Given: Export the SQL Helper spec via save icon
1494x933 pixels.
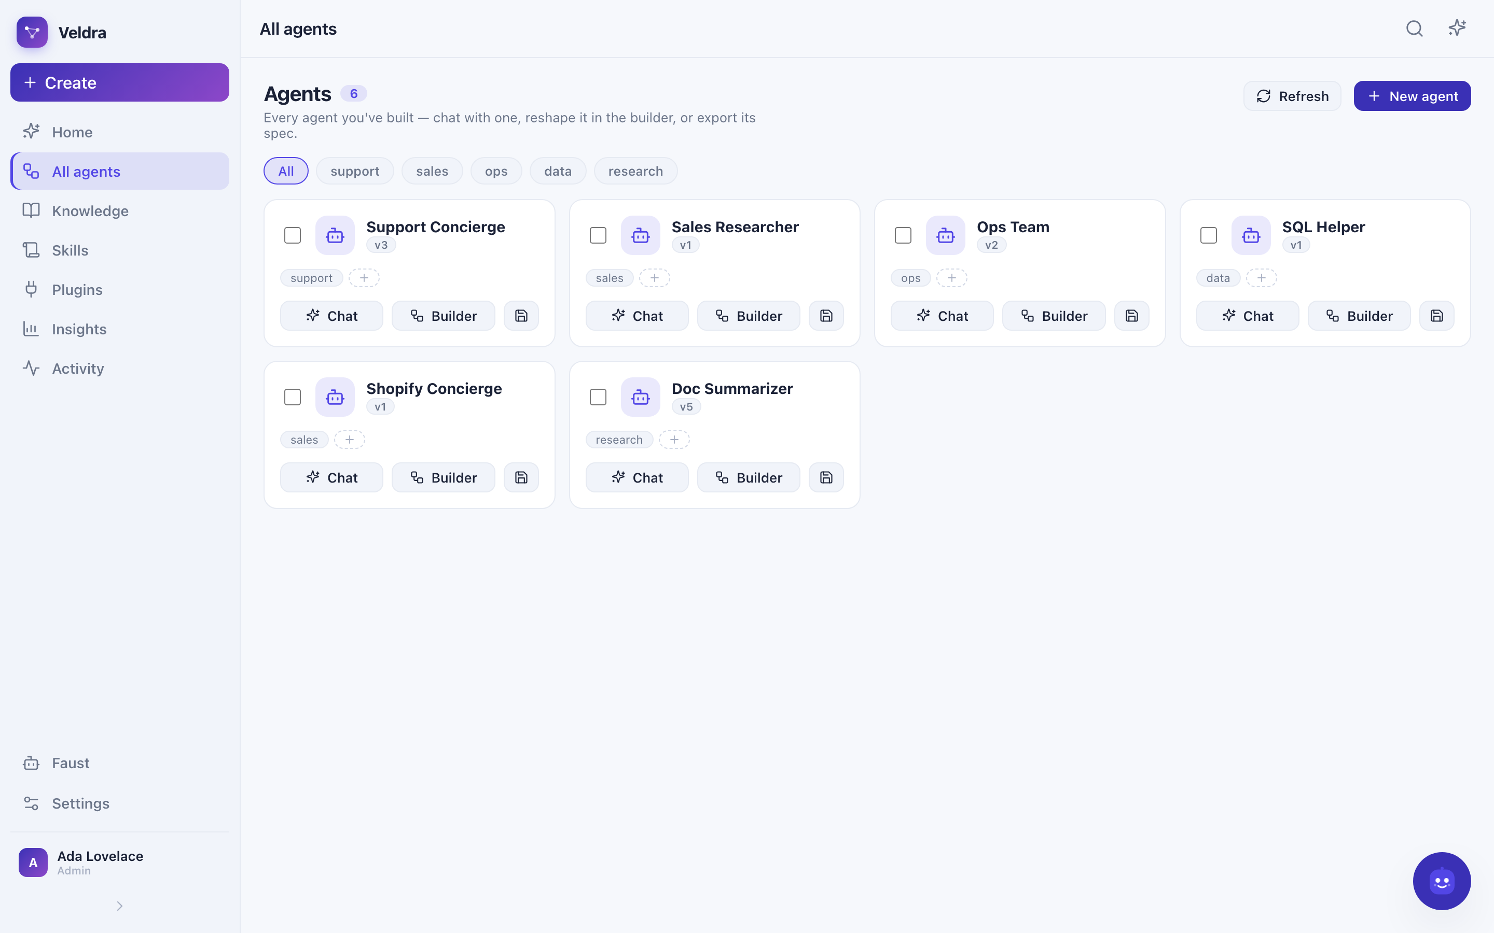Looking at the screenshot, I should pyautogui.click(x=1436, y=316).
